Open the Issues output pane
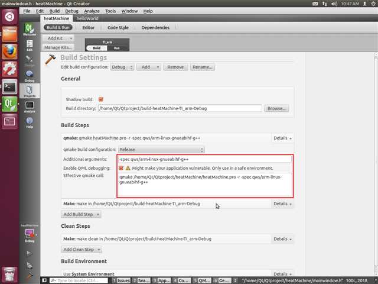 click(122, 280)
